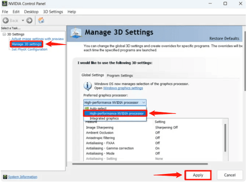Click Restore Defaults
The height and width of the screenshot is (183, 248).
tap(224, 38)
